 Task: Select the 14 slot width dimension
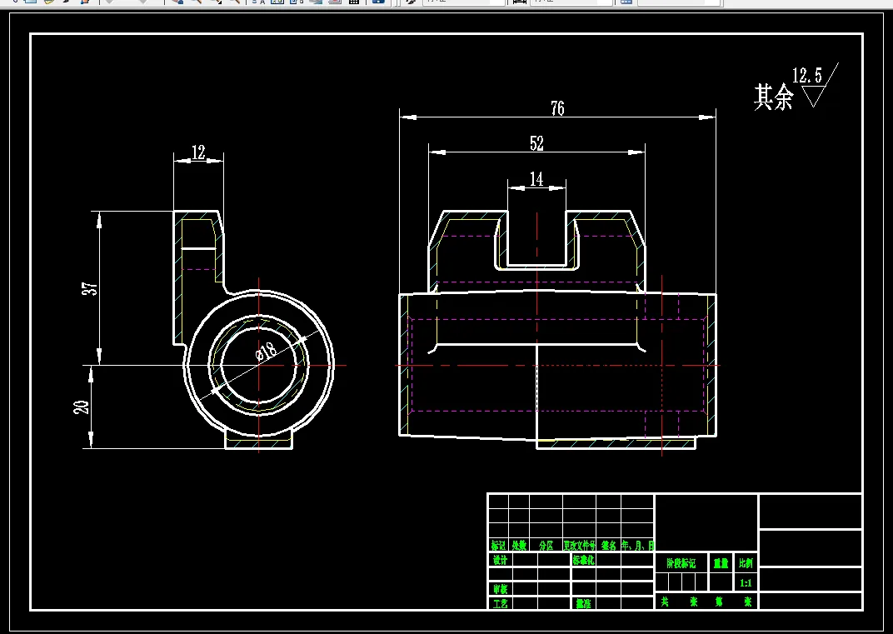(536, 179)
